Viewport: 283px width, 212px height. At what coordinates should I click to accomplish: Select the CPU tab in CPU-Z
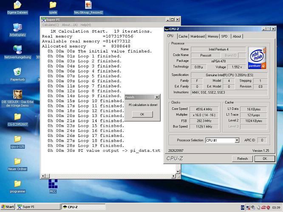point(170,36)
